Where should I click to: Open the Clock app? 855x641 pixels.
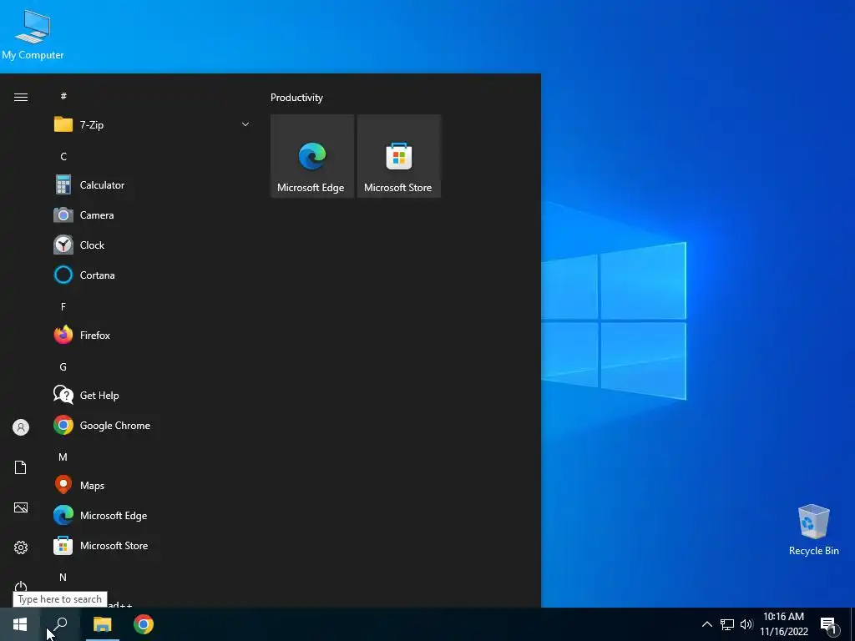[x=152, y=245]
